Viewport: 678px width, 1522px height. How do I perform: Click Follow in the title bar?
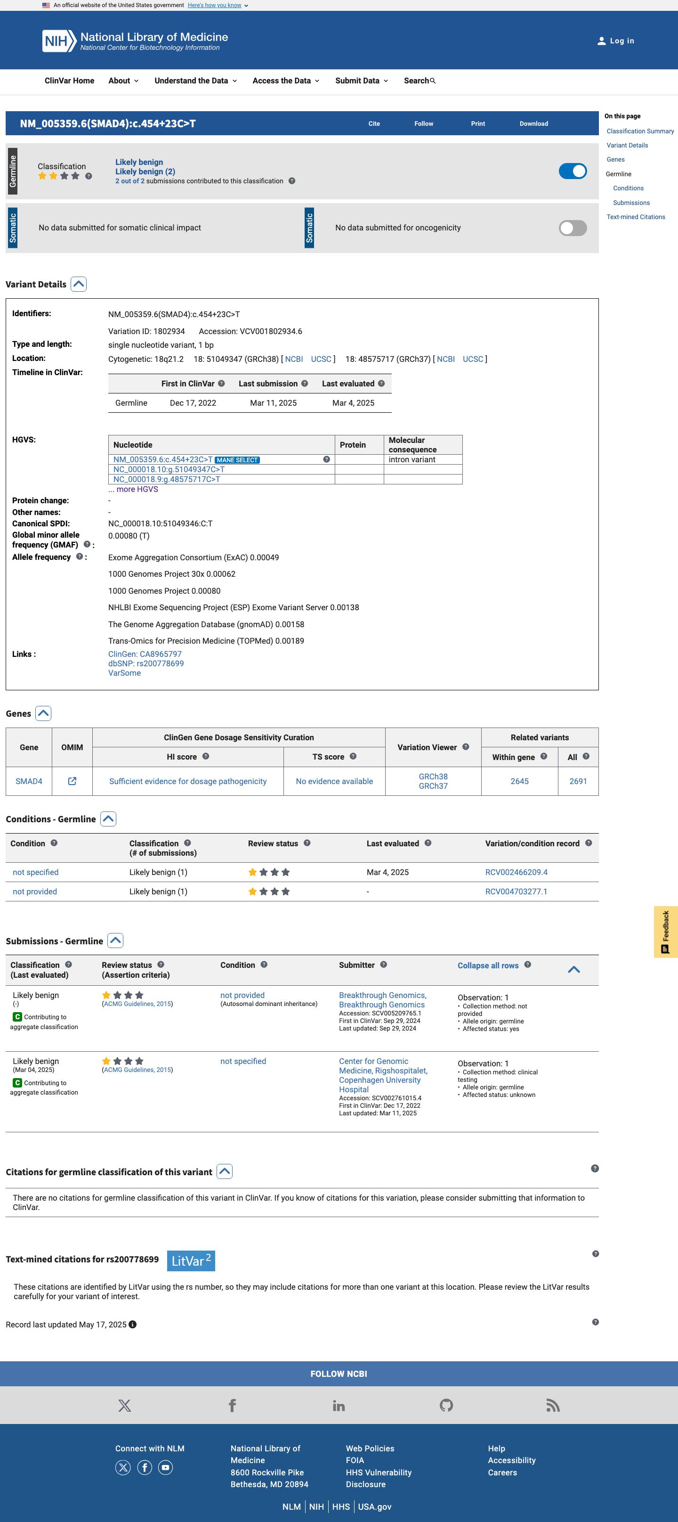(x=423, y=123)
